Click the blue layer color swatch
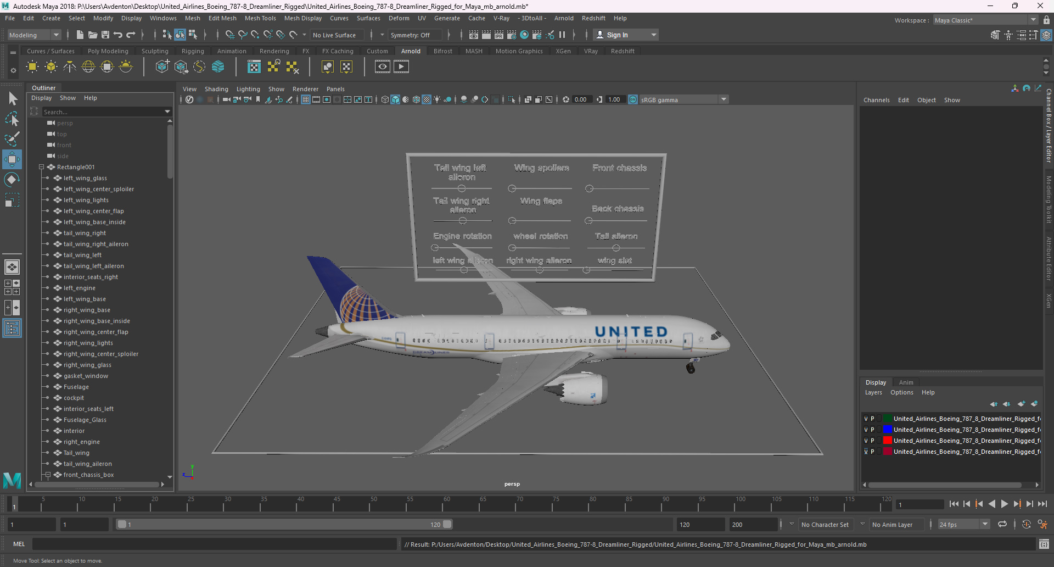 [887, 430]
